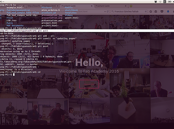Click 'pins_arduino.h' in the terminal listing

[51, 10]
